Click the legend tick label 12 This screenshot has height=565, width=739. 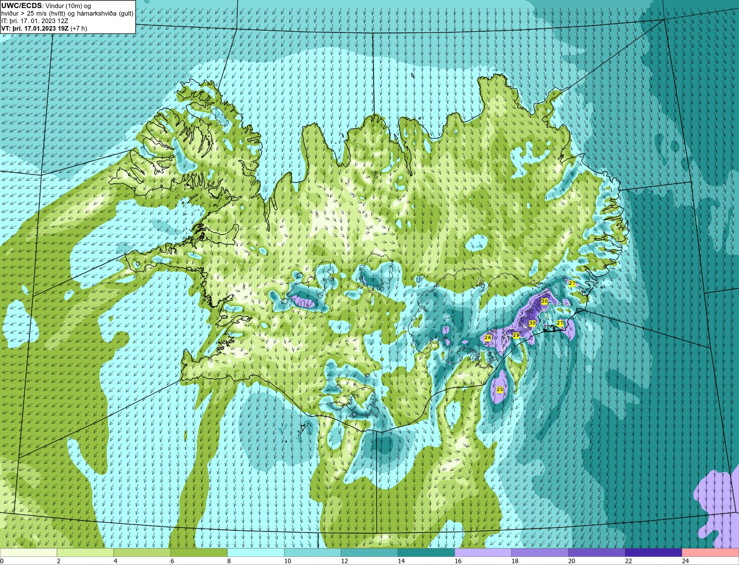344,561
